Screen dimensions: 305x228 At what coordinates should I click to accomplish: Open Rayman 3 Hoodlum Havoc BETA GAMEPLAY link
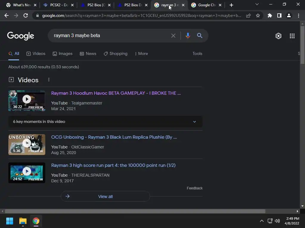[116, 93]
